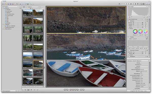Image resolution: width=152 pixels, height=94 pixels.
Task: Select the Spot & Patch tool
Action: coord(131,4)
